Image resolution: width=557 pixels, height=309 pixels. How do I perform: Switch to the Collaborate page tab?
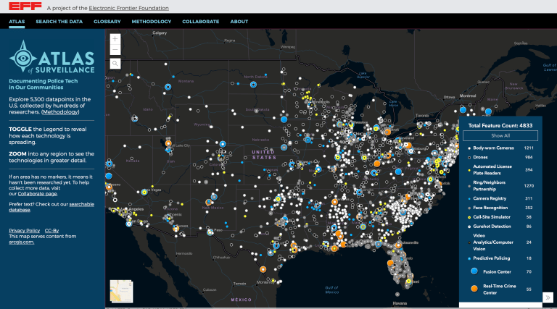tap(201, 22)
